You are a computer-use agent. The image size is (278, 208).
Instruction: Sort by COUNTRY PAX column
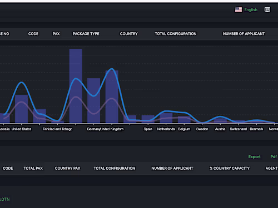67,168
